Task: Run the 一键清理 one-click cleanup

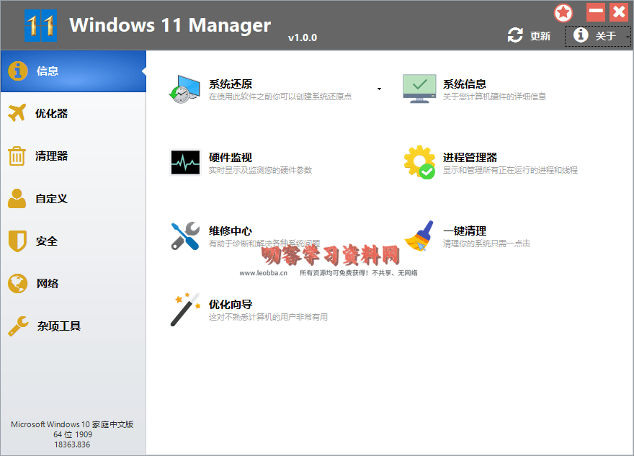Action: pyautogui.click(x=465, y=230)
